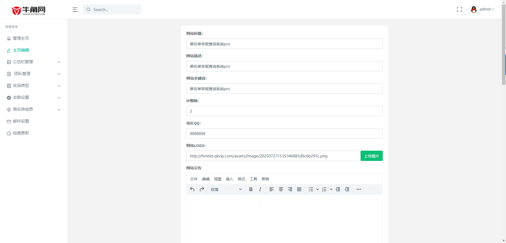The width and height of the screenshot is (506, 243).
Task: Click into the Search box
Action: coord(112,9)
